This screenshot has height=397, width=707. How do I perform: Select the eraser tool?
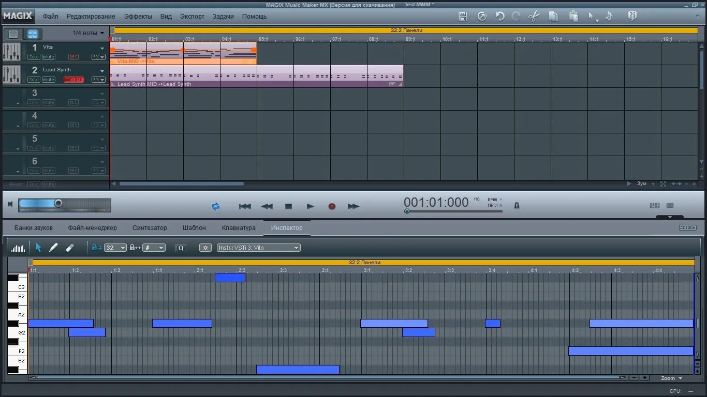pos(70,248)
